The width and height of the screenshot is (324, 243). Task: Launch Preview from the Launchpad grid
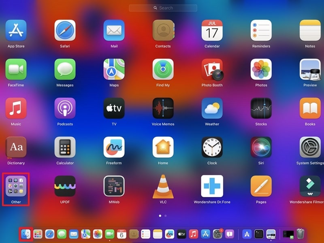310,69
